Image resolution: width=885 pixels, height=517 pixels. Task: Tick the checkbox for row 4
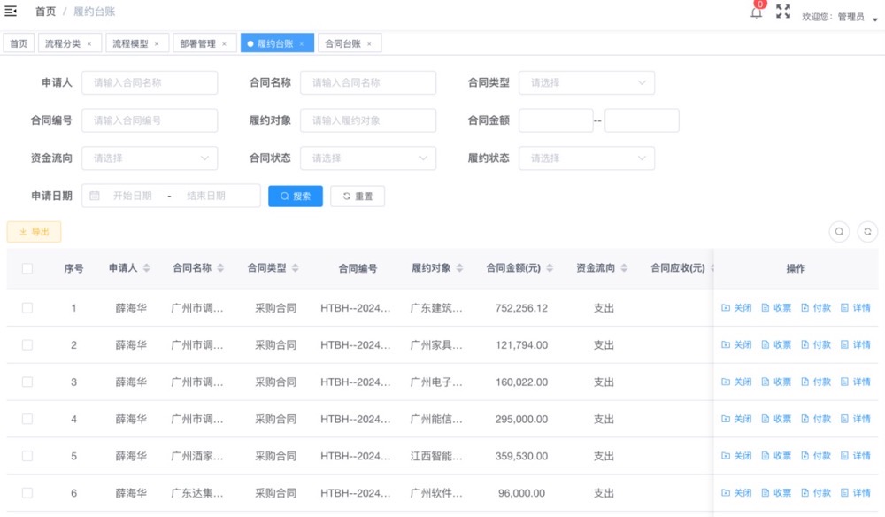(x=27, y=419)
